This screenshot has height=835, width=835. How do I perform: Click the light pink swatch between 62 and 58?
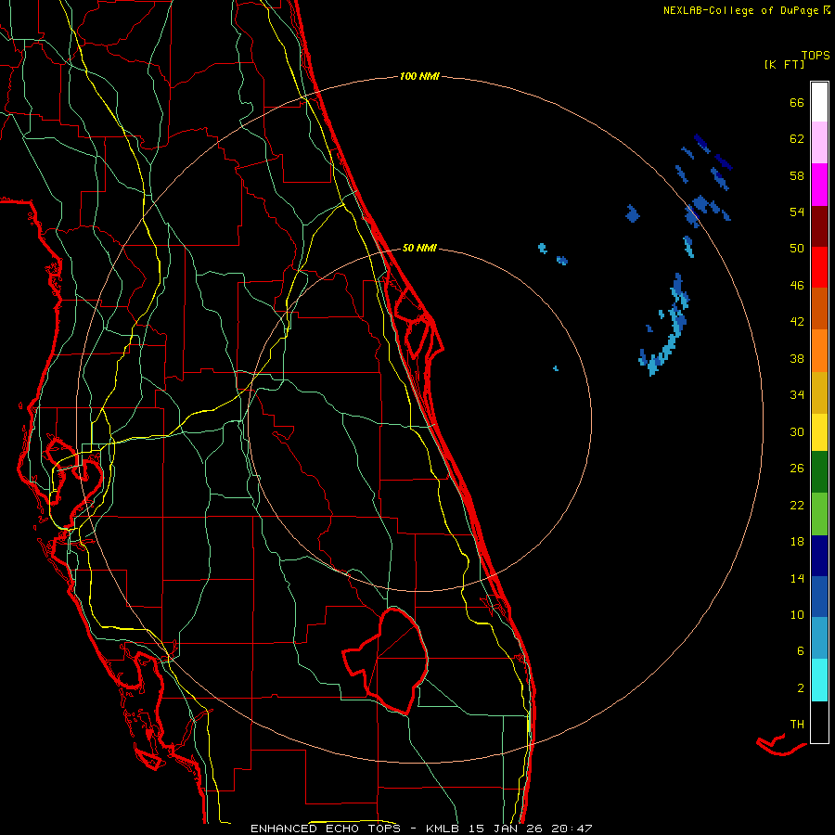(819, 142)
